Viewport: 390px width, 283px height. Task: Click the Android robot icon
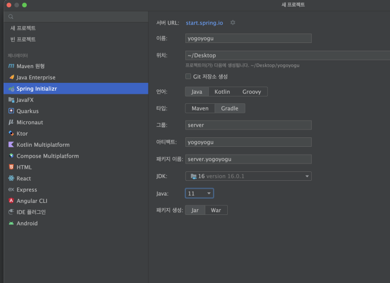(11, 223)
